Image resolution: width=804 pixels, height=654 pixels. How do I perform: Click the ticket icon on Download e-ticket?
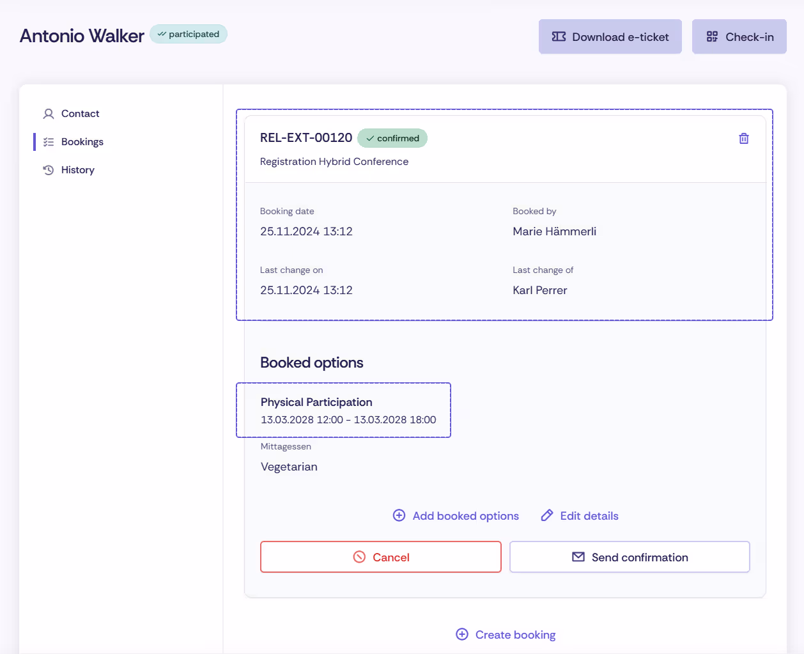[x=559, y=36]
